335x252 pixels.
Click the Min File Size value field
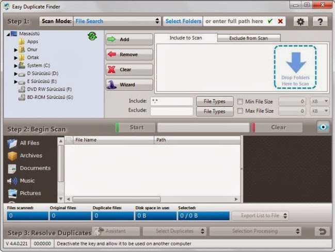pyautogui.click(x=292, y=101)
